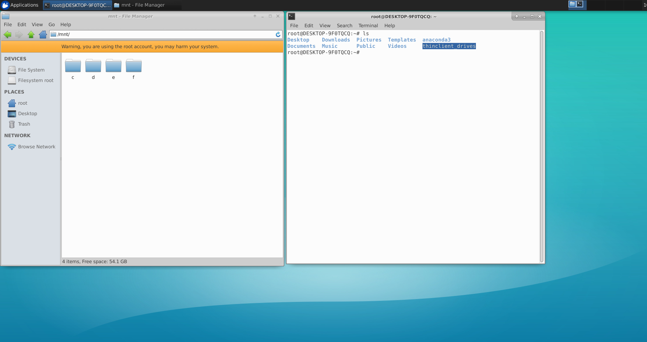This screenshot has height=342, width=647.
Task: Click Public in the terminal listing
Action: click(x=366, y=46)
